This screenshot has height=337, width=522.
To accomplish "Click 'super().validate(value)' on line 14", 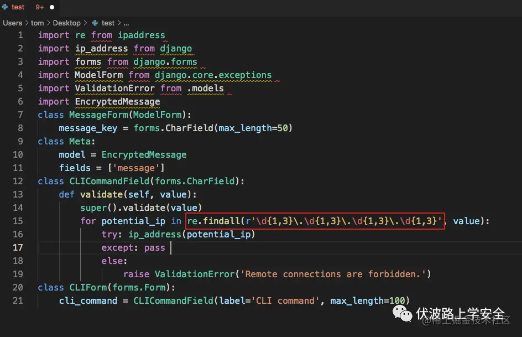I will click(141, 208).
